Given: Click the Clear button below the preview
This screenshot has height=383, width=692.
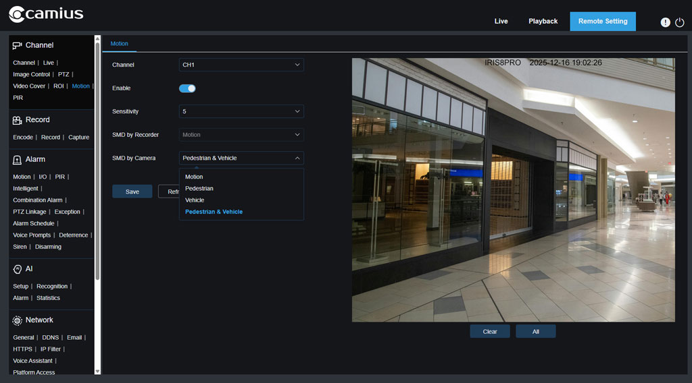Looking at the screenshot, I should click(490, 332).
